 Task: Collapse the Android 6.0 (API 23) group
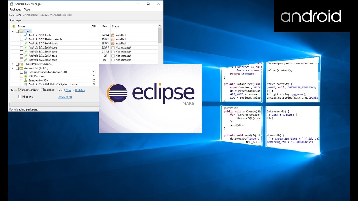pos(13,68)
